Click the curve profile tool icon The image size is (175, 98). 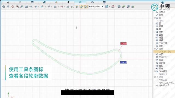tap(42, 7)
